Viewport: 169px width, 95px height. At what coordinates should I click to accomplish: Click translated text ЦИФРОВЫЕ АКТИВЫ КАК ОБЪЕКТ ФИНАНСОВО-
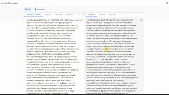pyautogui.click(x=115, y=57)
